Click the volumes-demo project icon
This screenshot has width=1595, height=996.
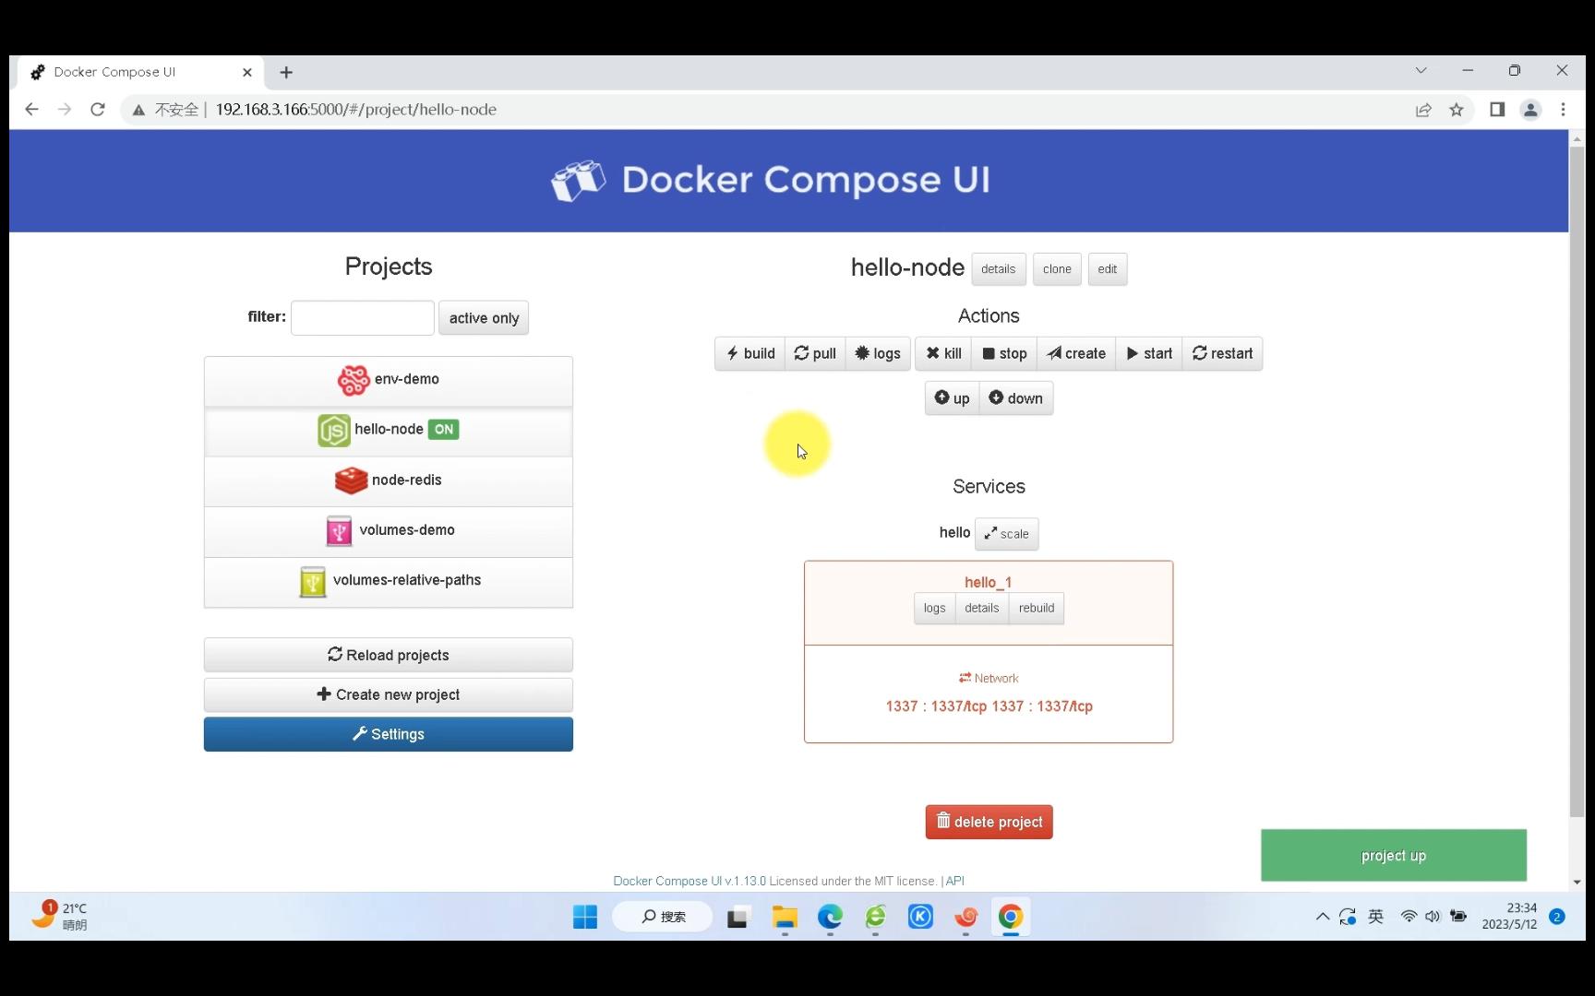[339, 531]
